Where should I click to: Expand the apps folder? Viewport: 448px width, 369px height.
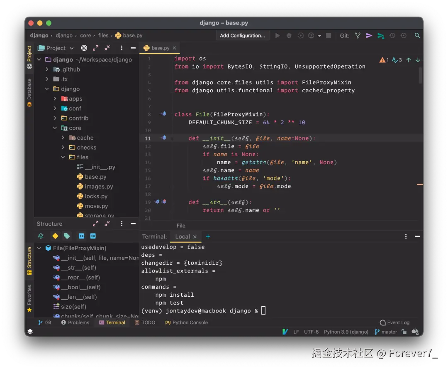click(55, 98)
